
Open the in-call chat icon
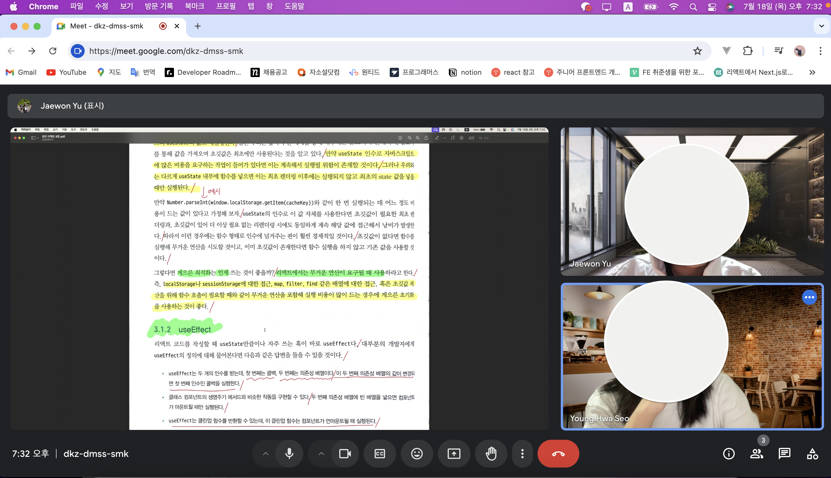tap(784, 454)
